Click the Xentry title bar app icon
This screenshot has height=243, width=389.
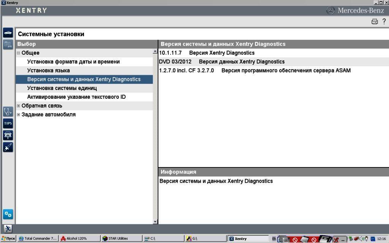3,3
